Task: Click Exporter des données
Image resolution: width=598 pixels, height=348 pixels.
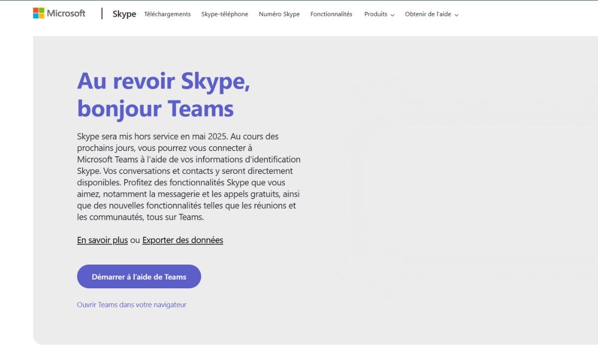Action: coord(182,240)
